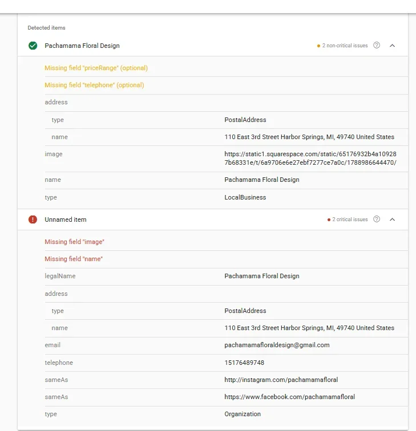Open help icon beside 2 critical issues

click(377, 219)
